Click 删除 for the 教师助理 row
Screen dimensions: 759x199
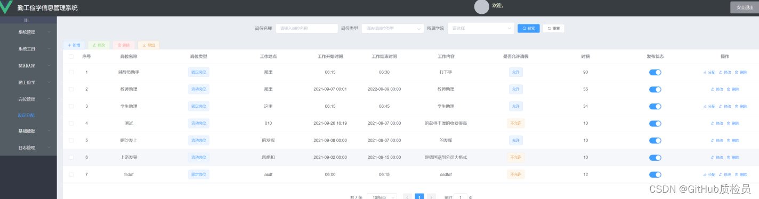tap(733, 89)
